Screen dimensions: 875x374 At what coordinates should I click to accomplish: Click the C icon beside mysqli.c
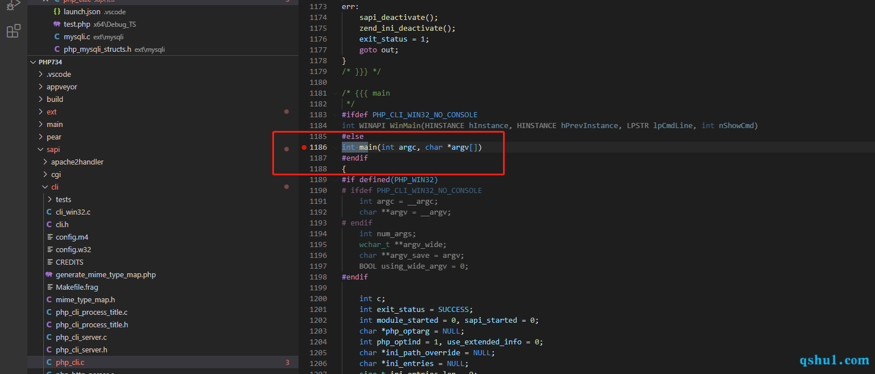56,36
